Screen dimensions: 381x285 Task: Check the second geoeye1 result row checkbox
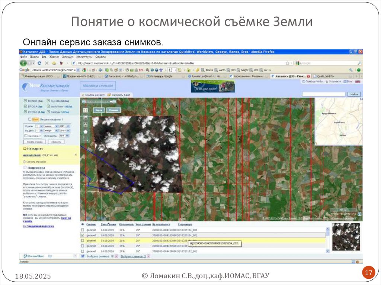(83, 235)
